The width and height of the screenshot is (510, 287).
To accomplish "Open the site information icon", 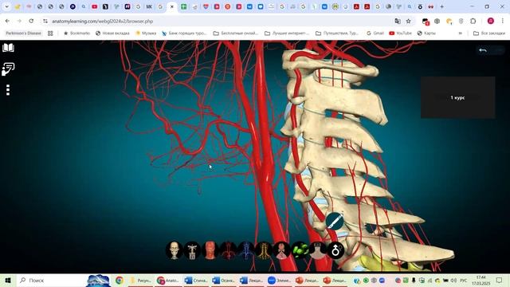I will pyautogui.click(x=45, y=22).
